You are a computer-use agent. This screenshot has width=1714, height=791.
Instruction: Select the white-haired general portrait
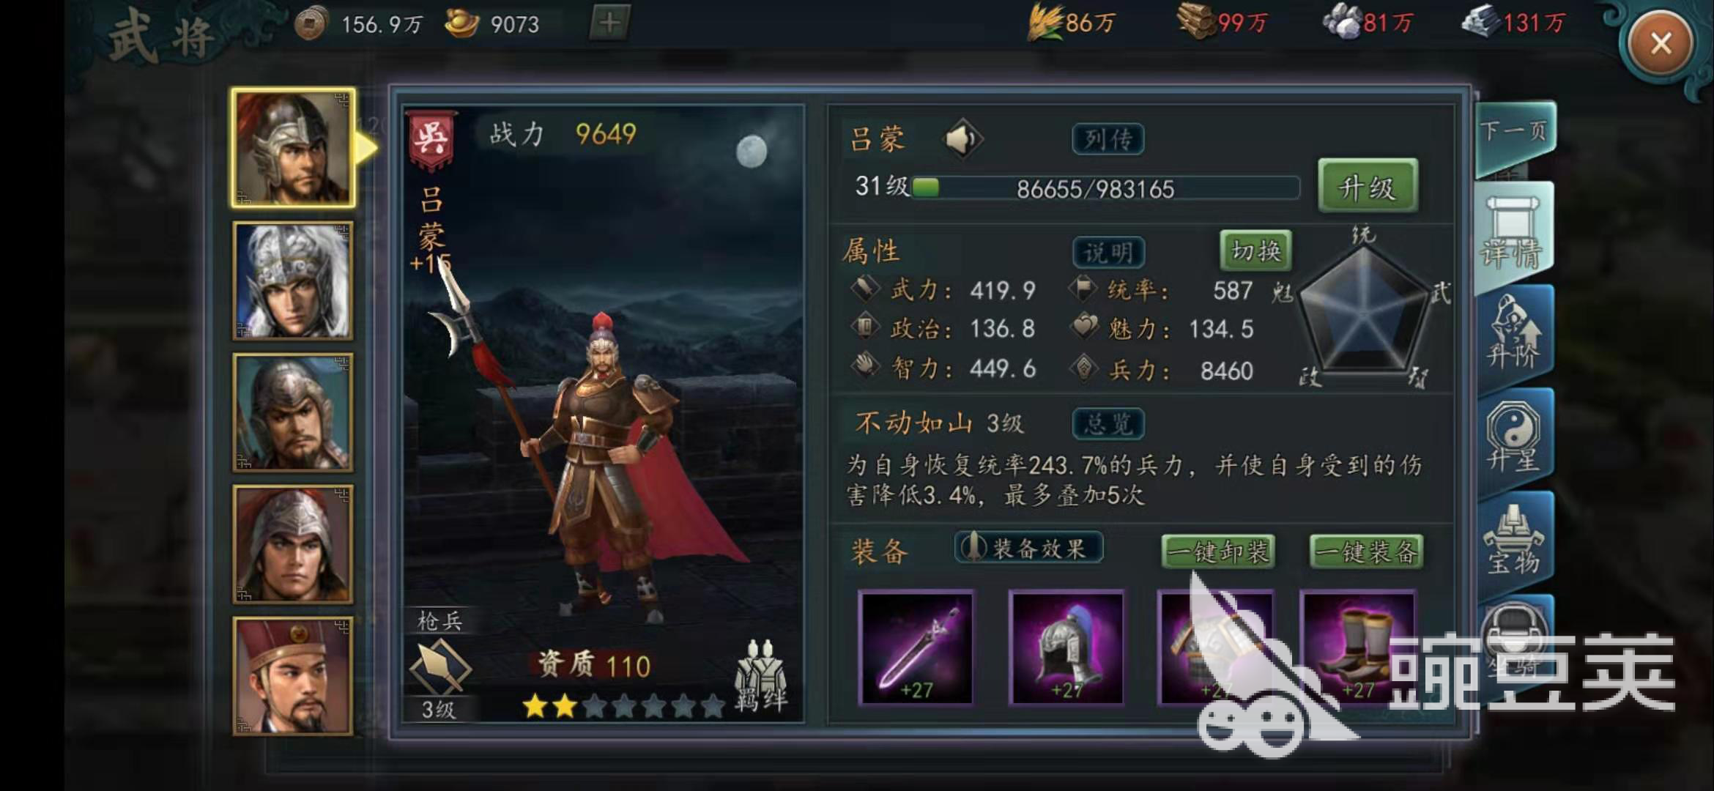pos(293,281)
